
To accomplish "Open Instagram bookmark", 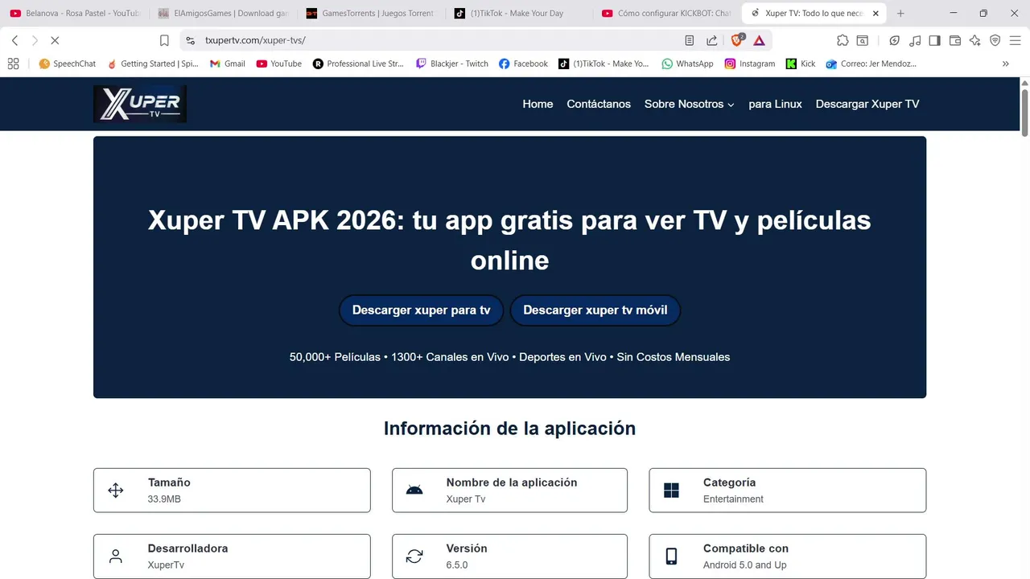I will [749, 64].
